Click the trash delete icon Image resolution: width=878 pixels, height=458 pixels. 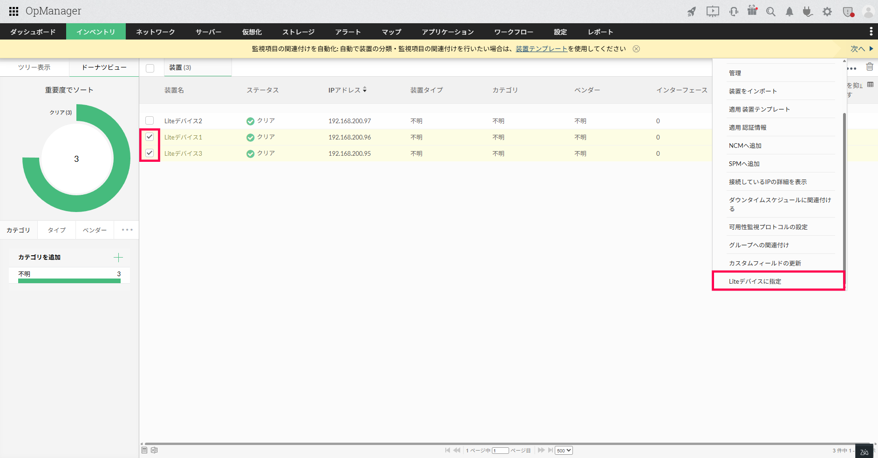tap(869, 67)
